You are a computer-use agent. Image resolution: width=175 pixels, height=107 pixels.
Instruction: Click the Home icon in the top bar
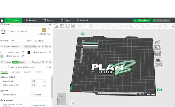click(x=2, y=20)
